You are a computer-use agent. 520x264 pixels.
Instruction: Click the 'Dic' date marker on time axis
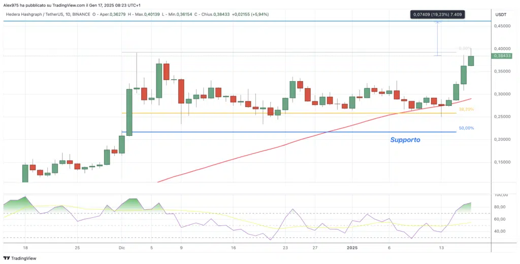point(122,248)
